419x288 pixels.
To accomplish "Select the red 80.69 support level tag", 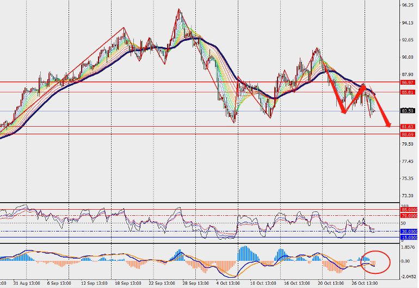I will point(408,135).
